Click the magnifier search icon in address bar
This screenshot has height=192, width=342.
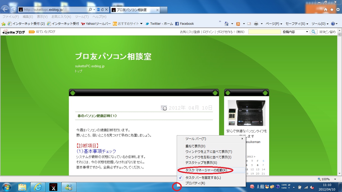pos(90,10)
